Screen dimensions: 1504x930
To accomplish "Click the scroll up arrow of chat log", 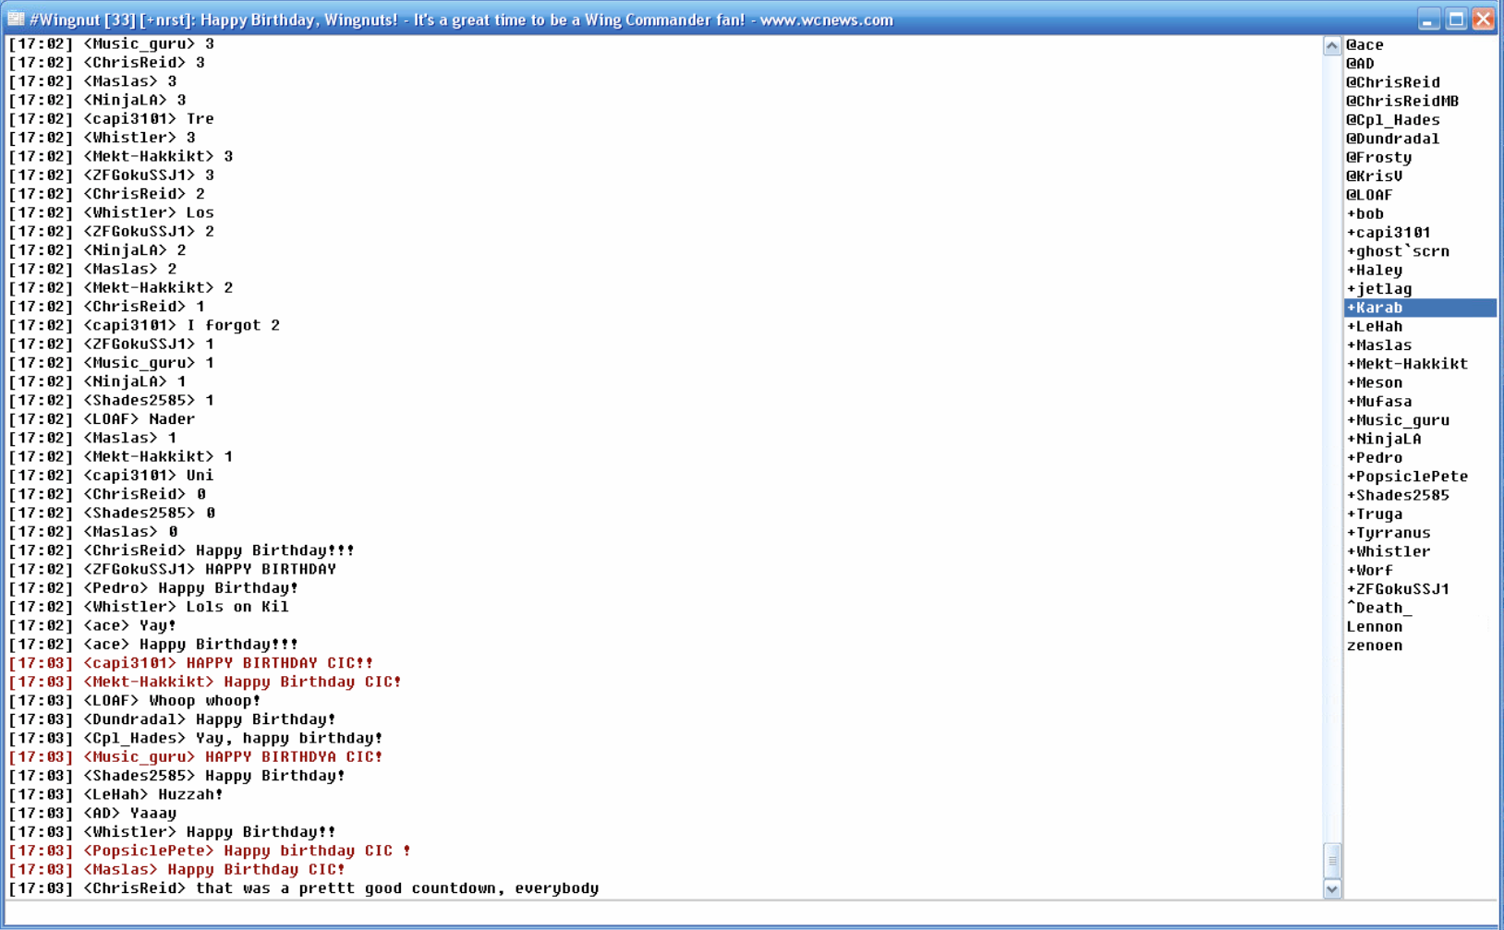I will point(1331,46).
